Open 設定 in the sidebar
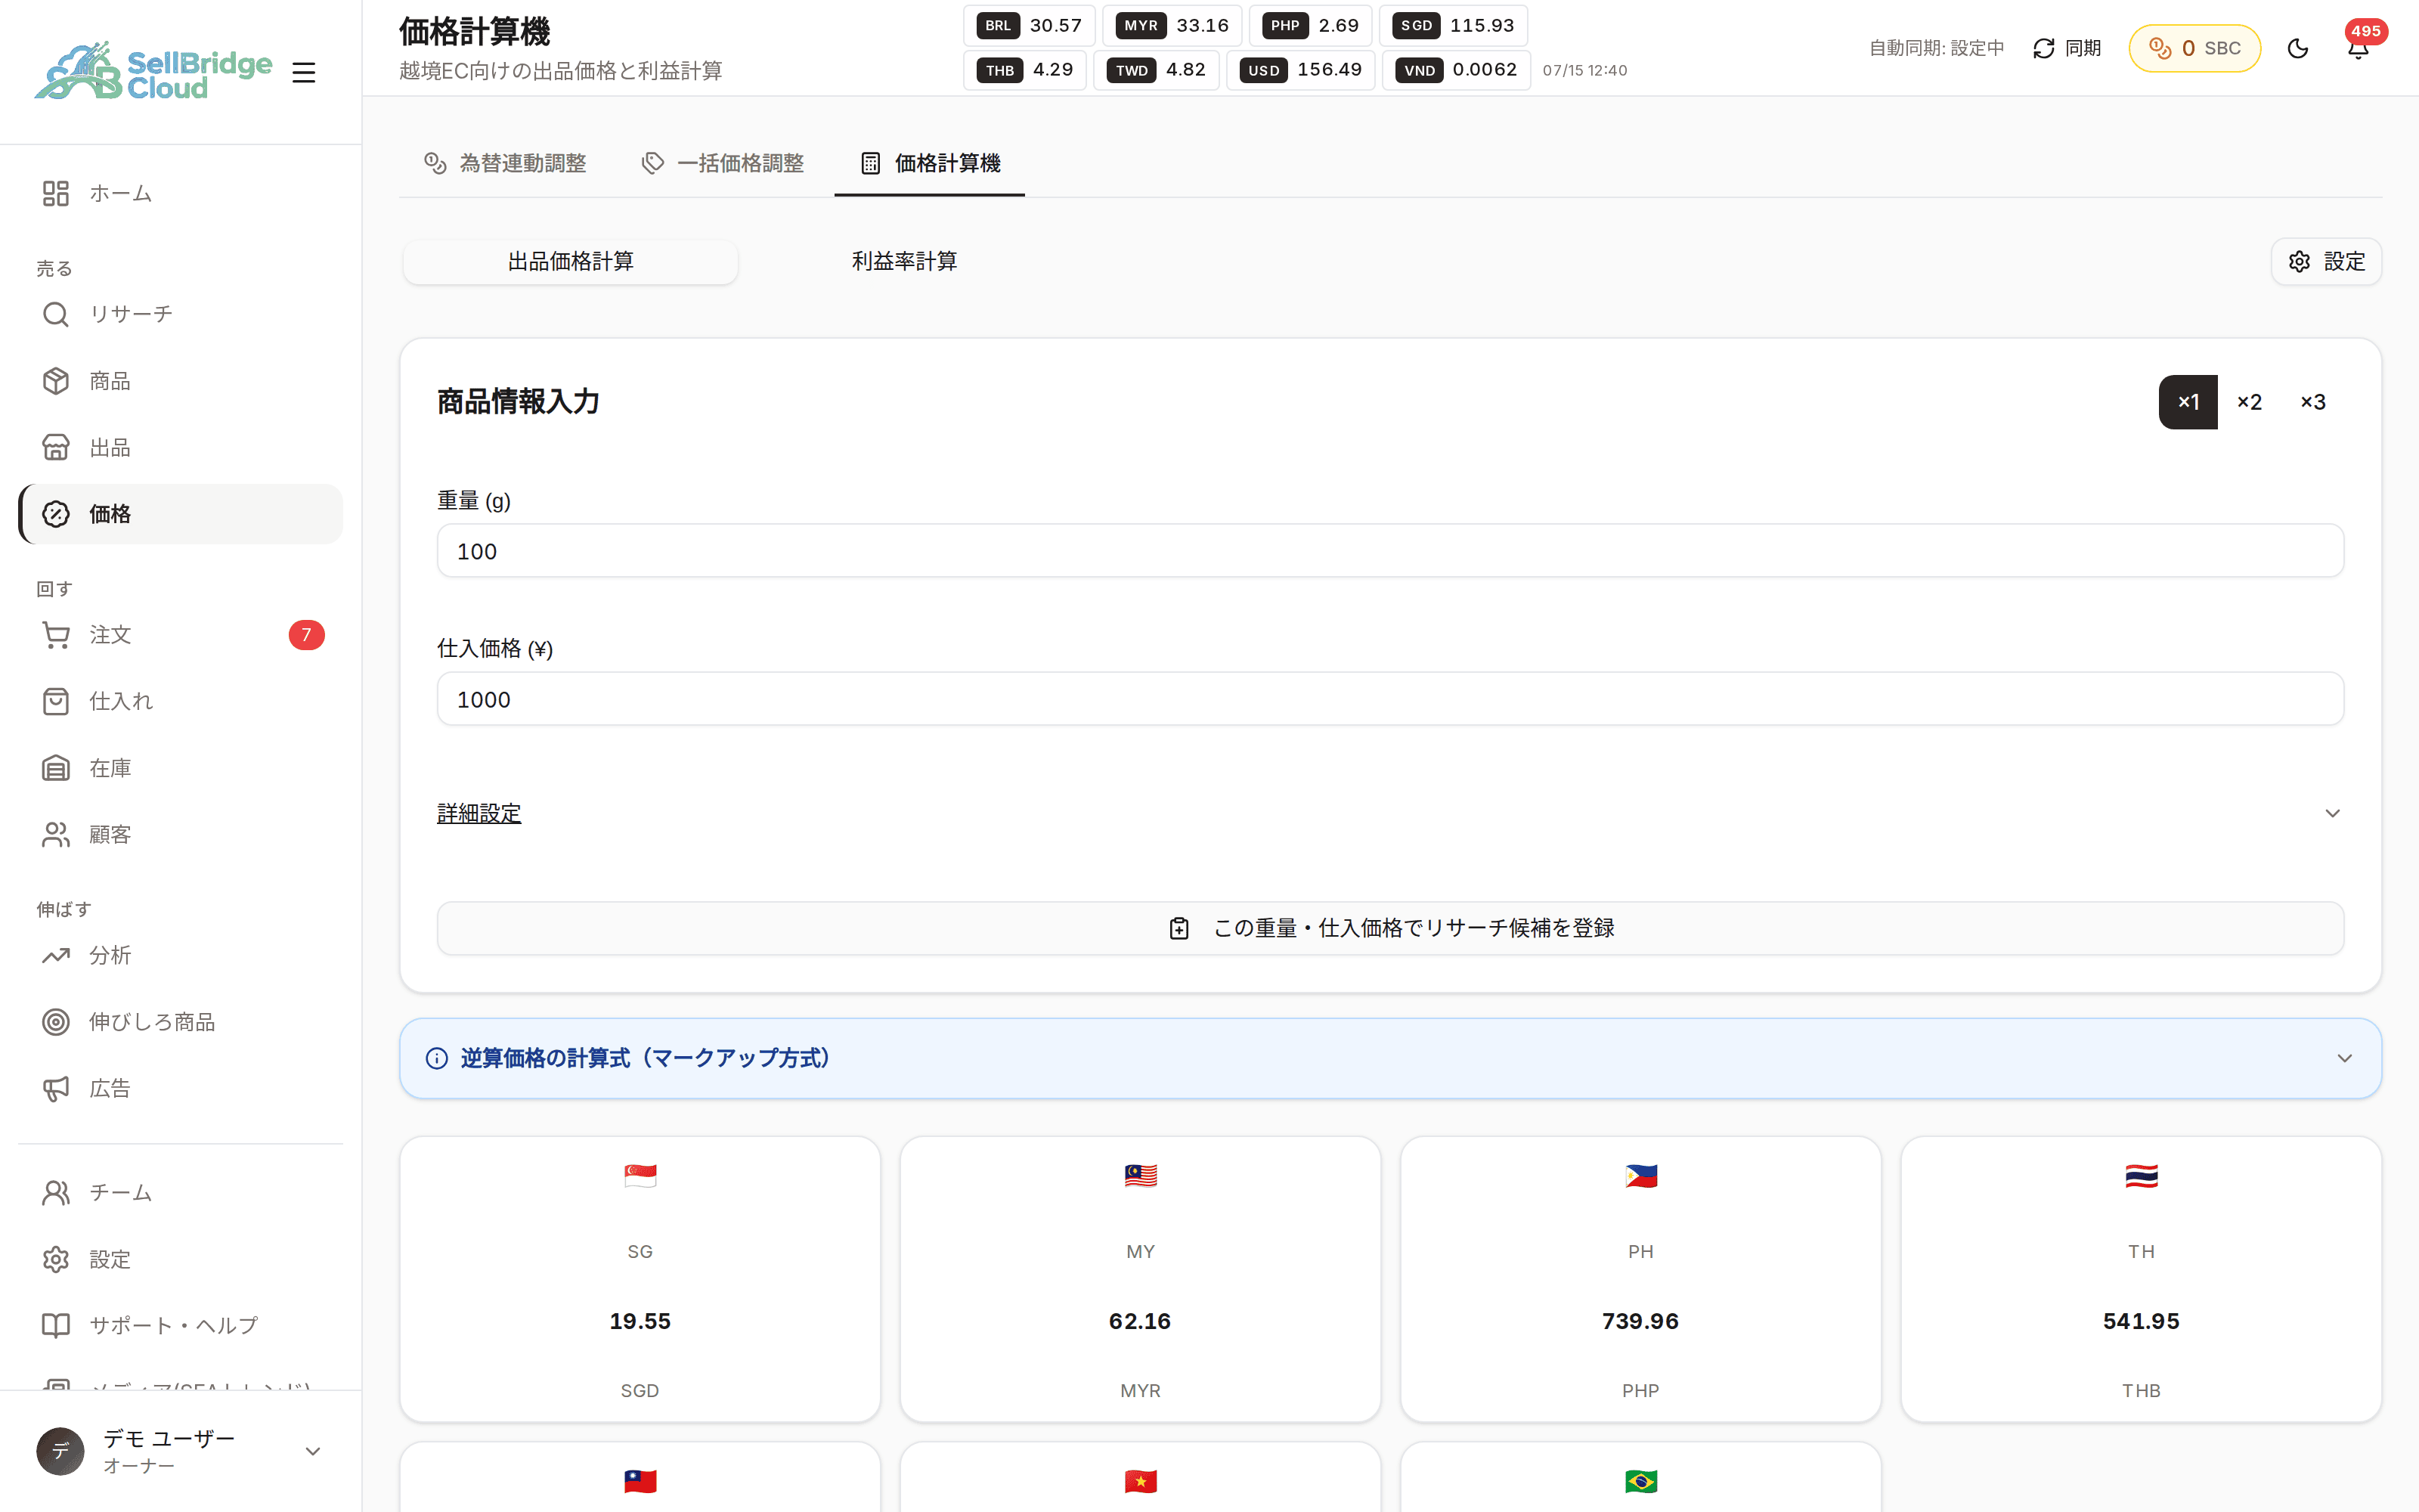The width and height of the screenshot is (2419, 1512). tap(180, 1259)
